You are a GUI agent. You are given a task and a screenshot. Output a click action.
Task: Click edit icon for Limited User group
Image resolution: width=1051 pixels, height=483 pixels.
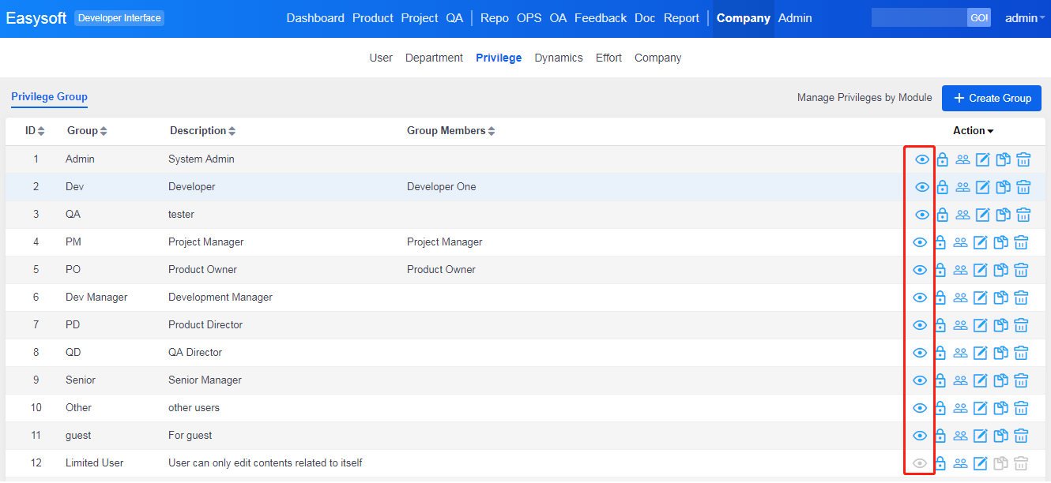pos(980,463)
